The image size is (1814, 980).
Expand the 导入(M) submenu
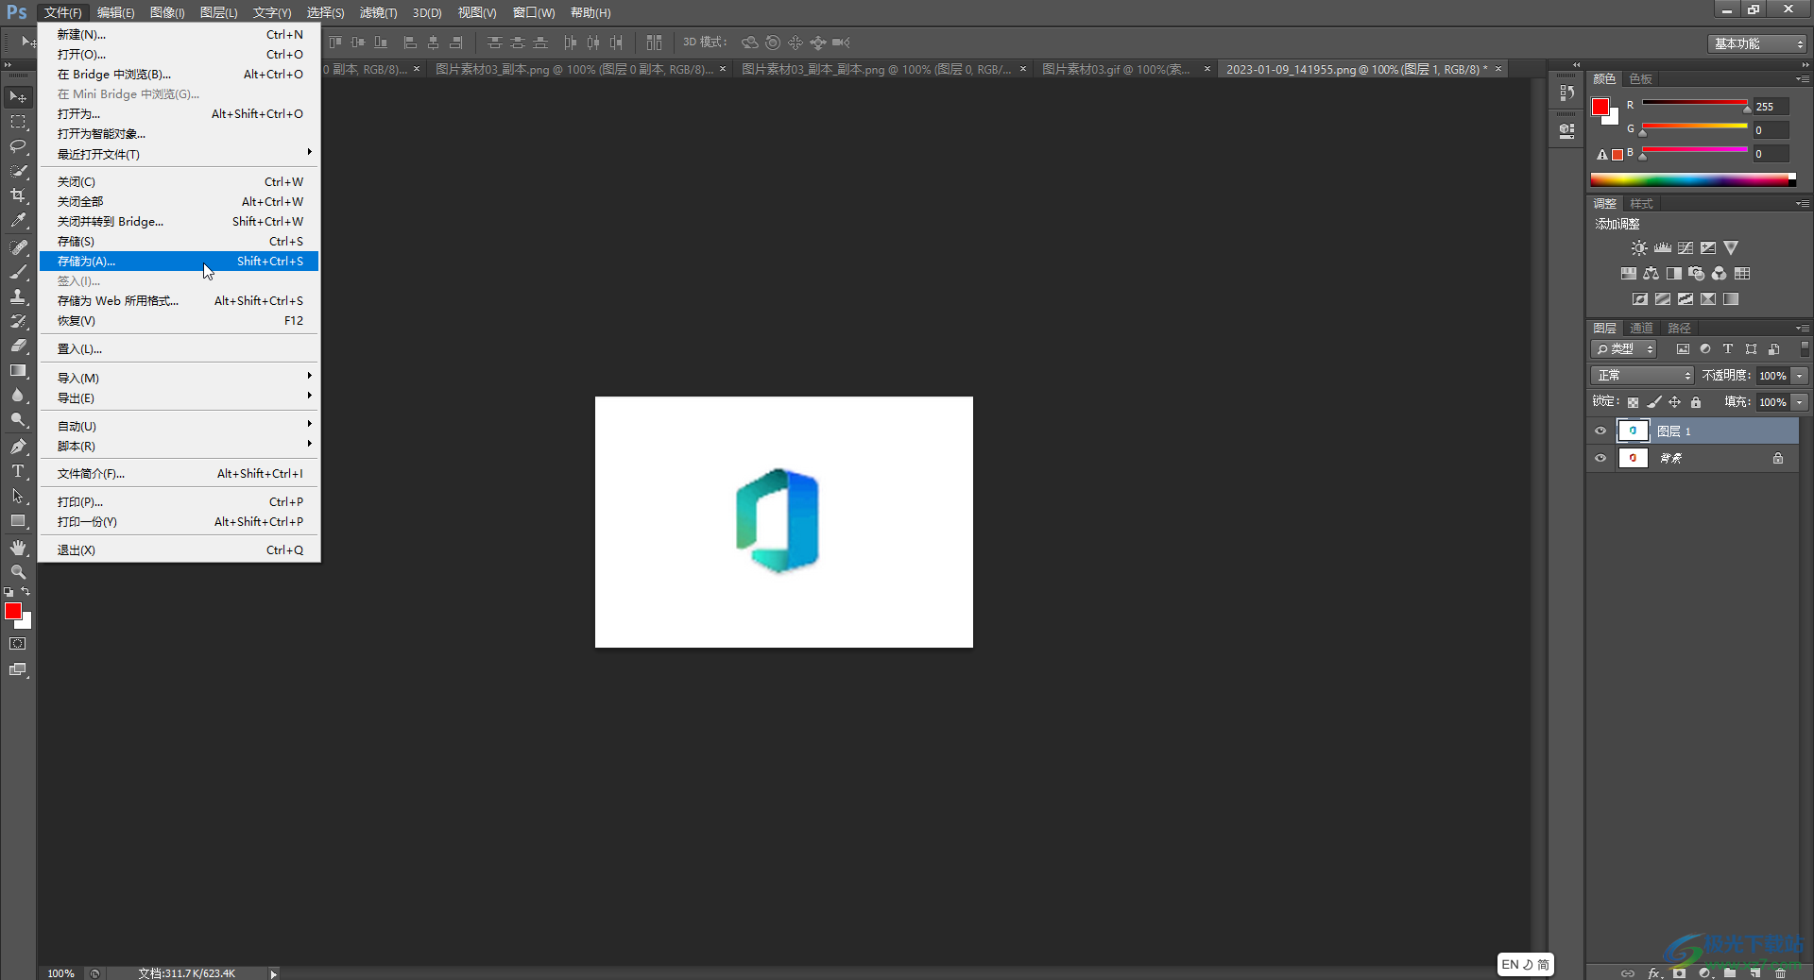click(x=180, y=378)
